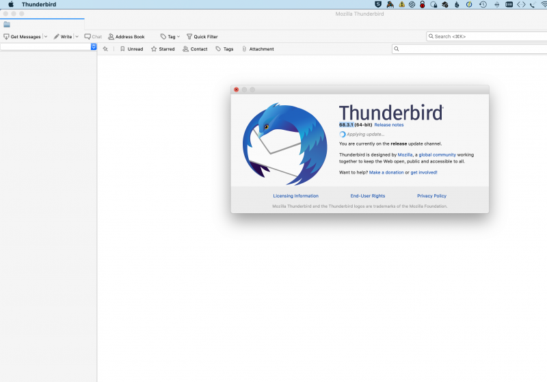Click Make a donation link

[x=386, y=172]
